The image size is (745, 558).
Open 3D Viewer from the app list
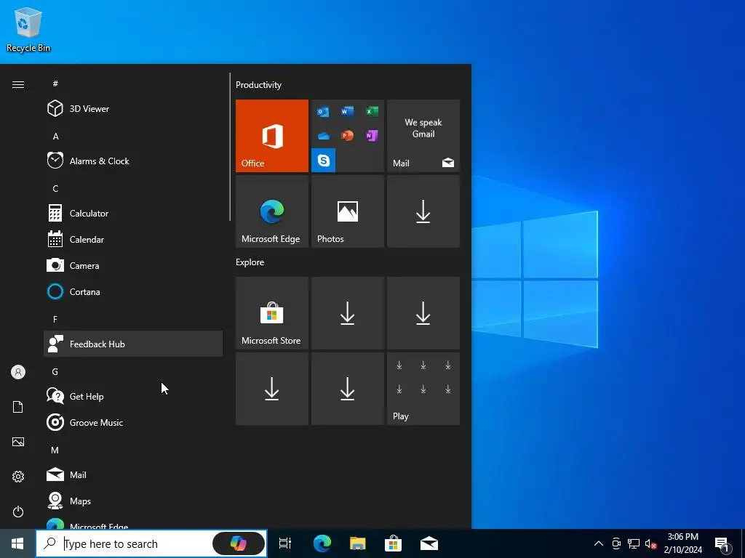coord(133,109)
